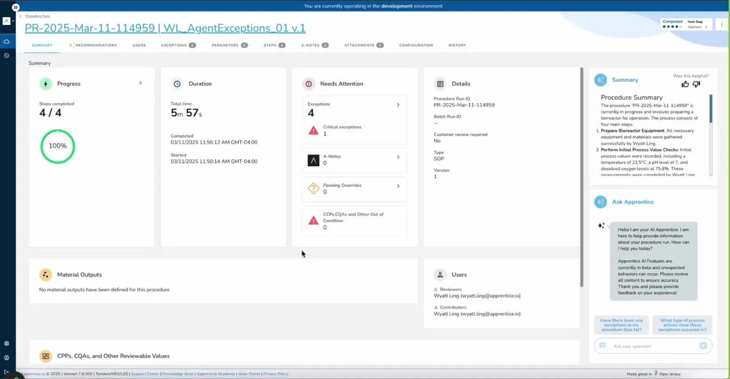Switch to the Configuration tab
This screenshot has height=379, width=730.
point(416,45)
